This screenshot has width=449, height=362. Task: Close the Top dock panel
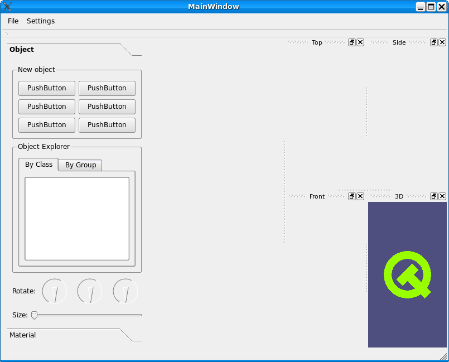[x=360, y=42]
